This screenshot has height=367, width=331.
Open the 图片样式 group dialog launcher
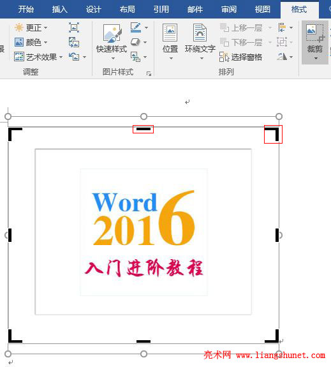pos(149,74)
